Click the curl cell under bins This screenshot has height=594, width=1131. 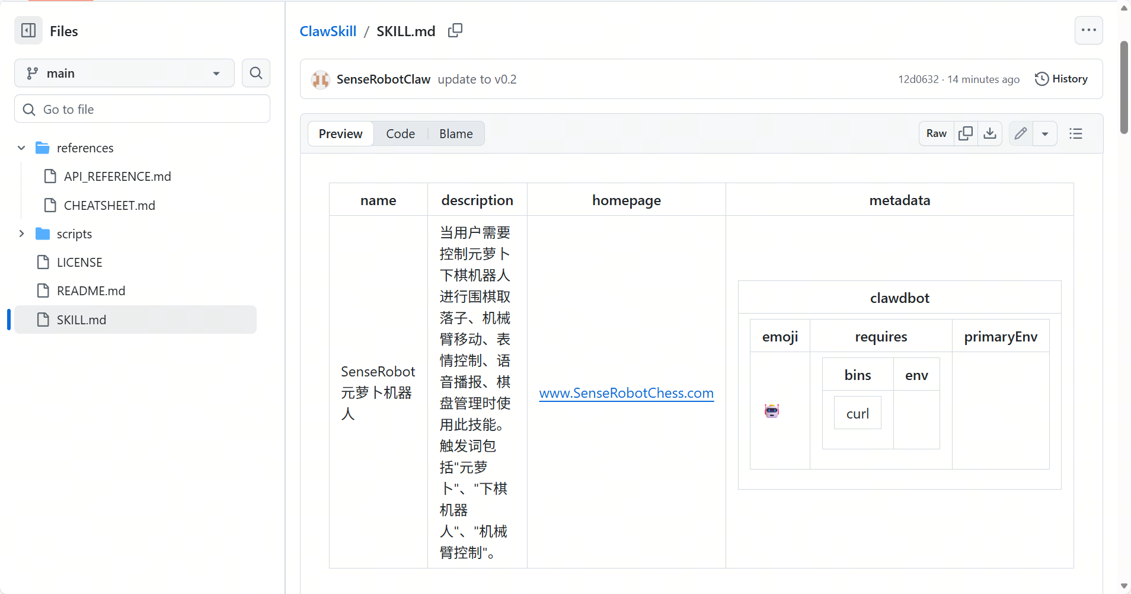(x=858, y=413)
